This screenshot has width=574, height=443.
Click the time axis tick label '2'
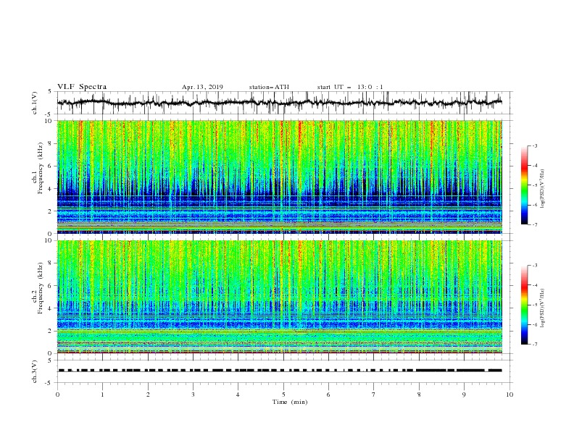coord(148,395)
